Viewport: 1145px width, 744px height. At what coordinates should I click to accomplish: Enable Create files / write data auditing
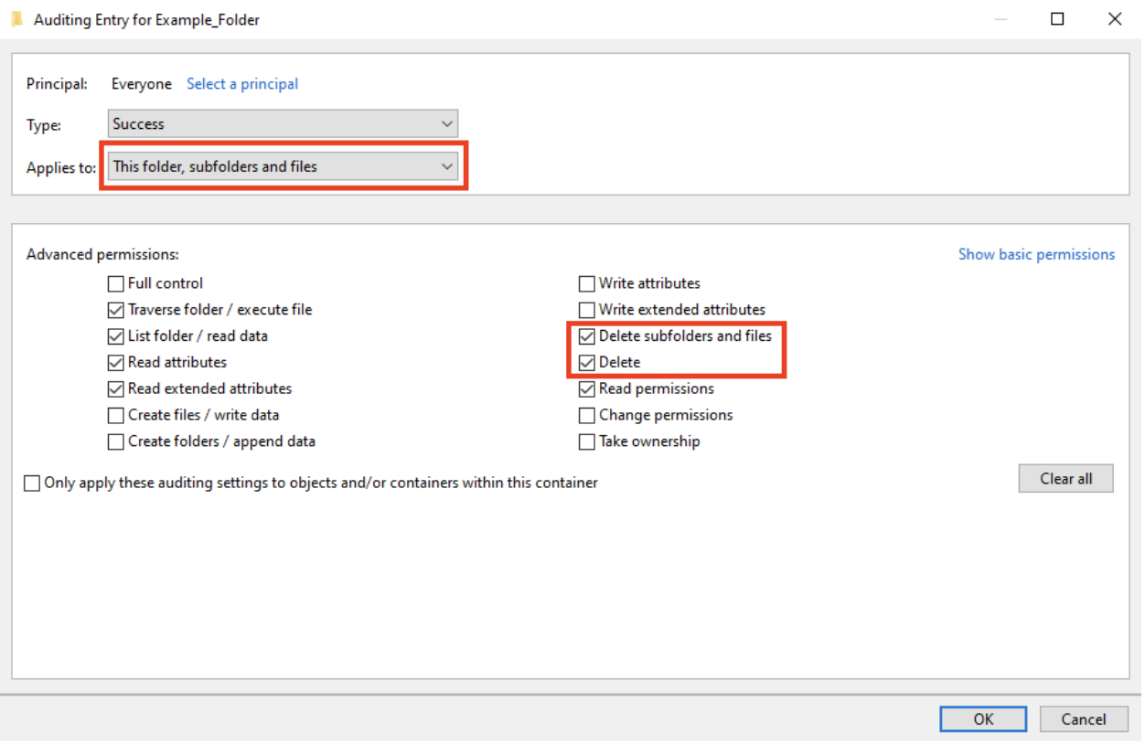click(115, 415)
